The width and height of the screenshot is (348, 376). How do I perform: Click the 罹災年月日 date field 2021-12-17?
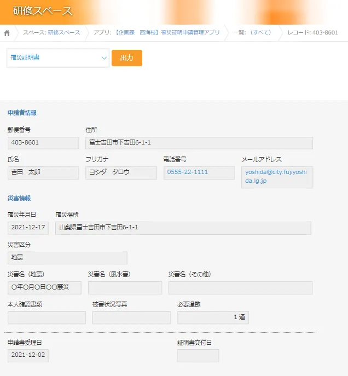(x=28, y=228)
